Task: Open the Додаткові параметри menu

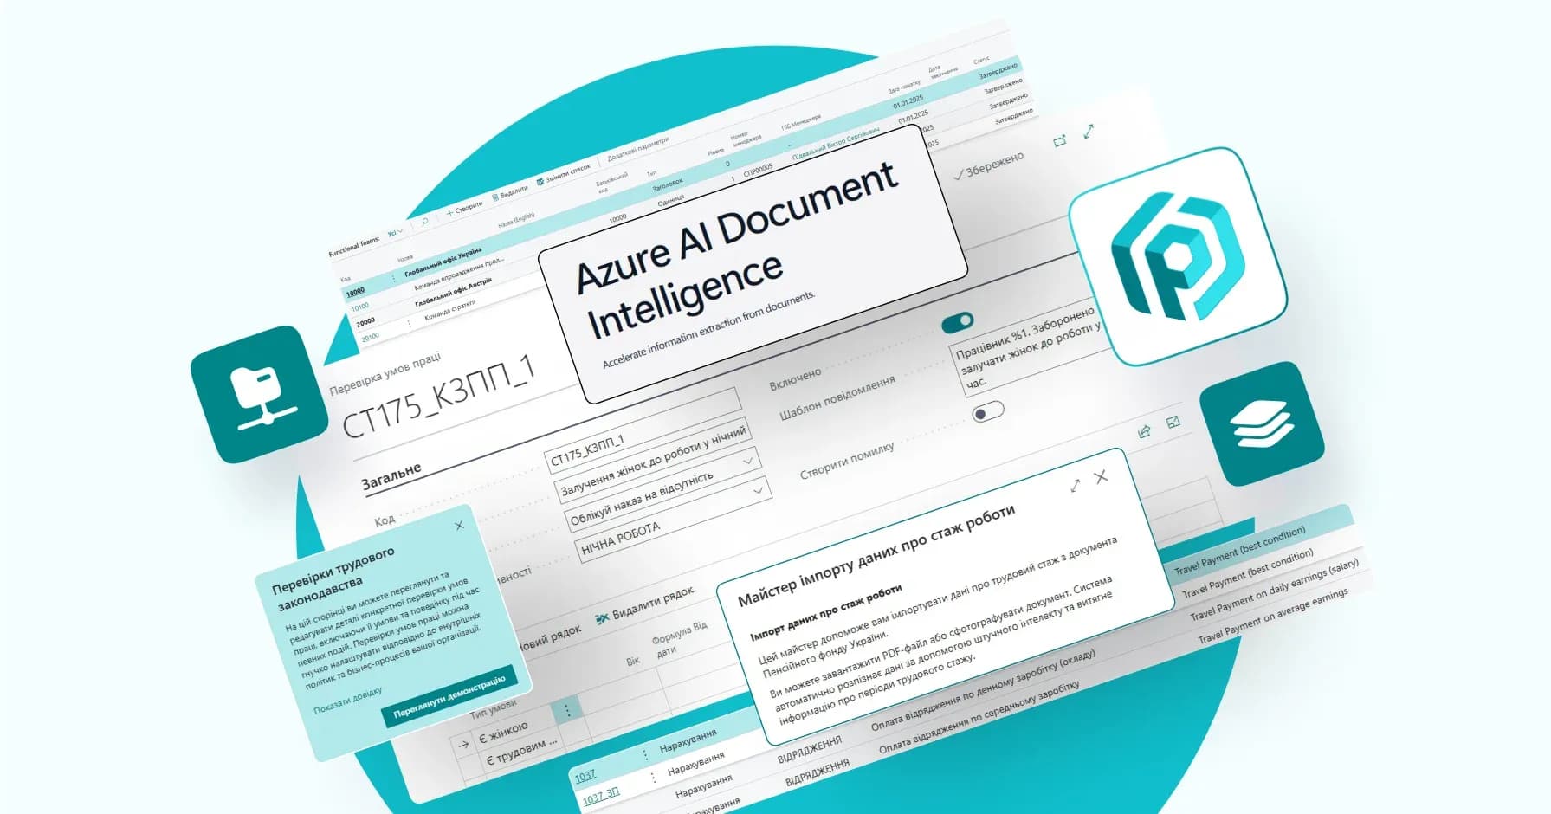Action: point(638,149)
